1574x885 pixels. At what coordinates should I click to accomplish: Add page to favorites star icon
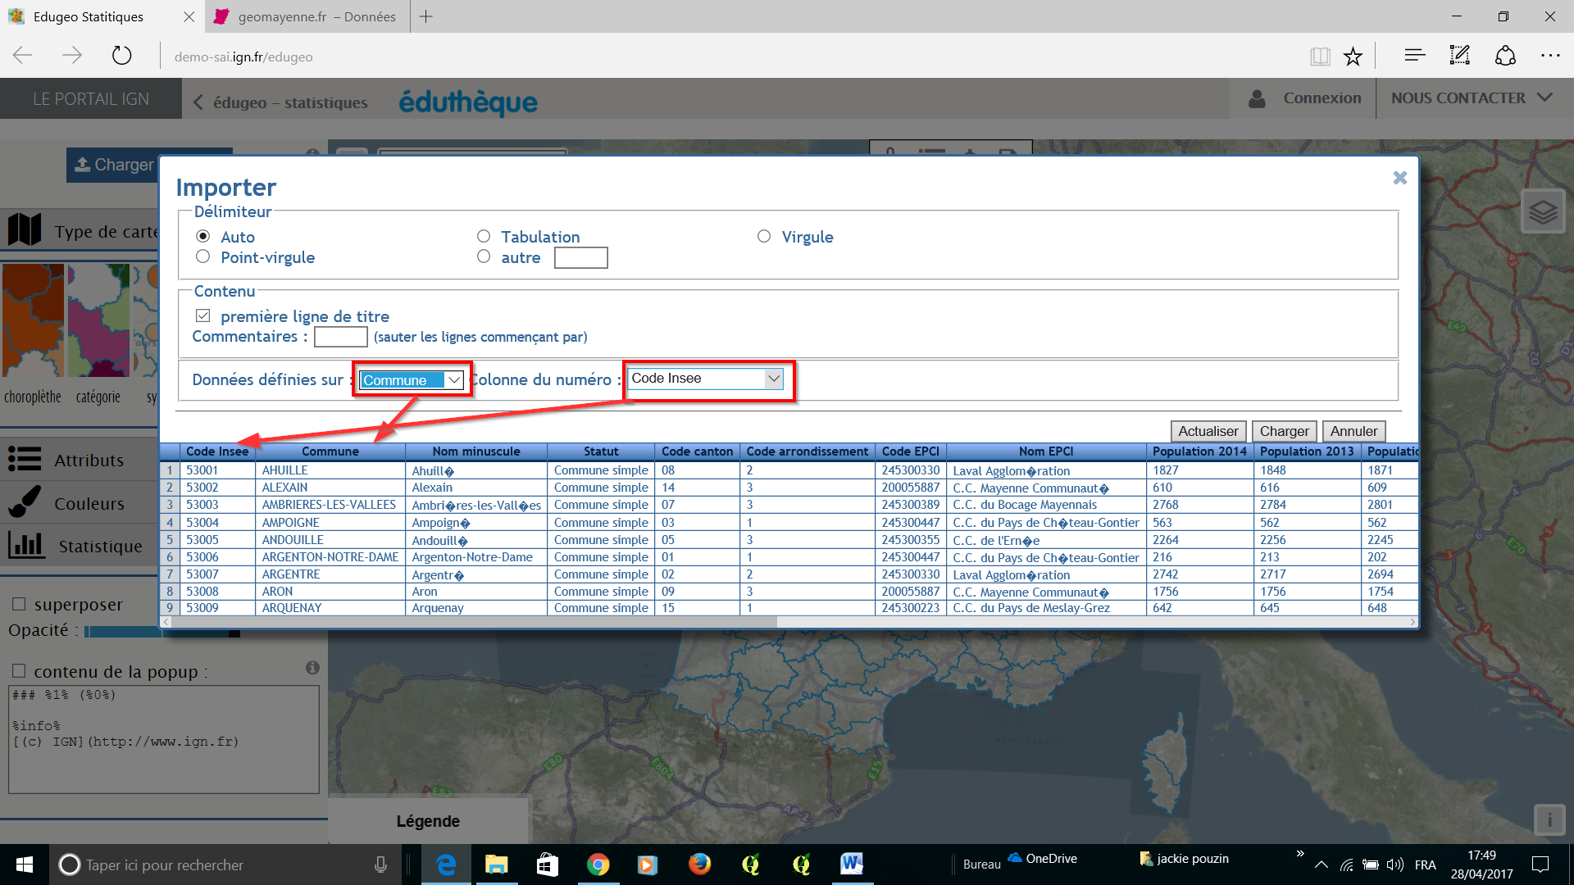tap(1353, 57)
